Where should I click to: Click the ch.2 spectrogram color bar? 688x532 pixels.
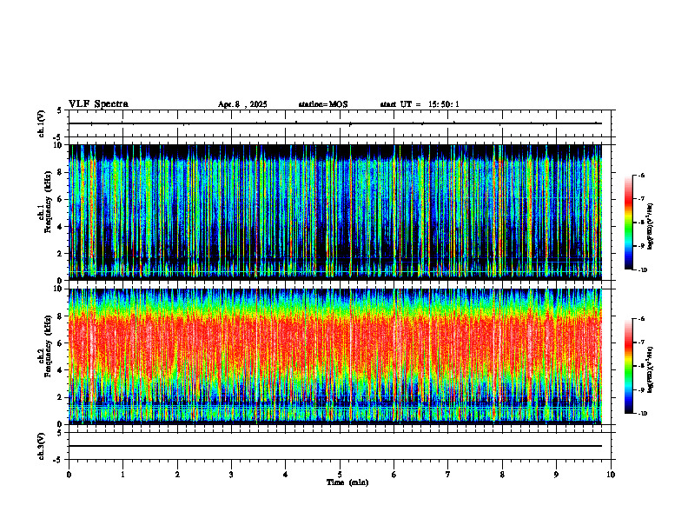point(628,366)
